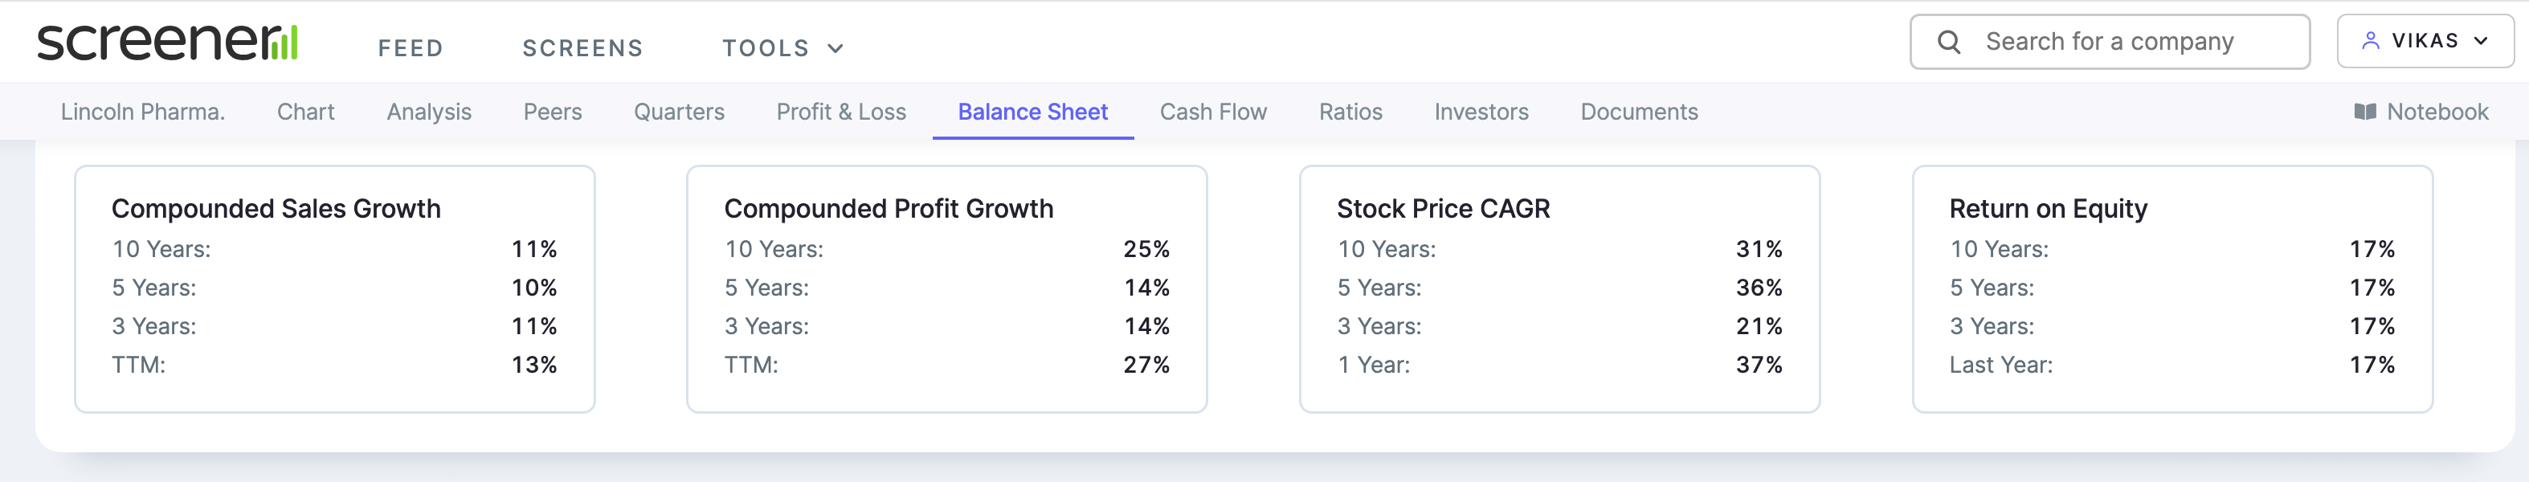Switch to the Chart tab
Image resolution: width=2529 pixels, height=482 pixels.
click(x=305, y=112)
